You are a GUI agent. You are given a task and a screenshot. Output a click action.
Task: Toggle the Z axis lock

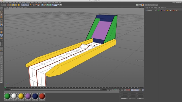click(28, 5)
